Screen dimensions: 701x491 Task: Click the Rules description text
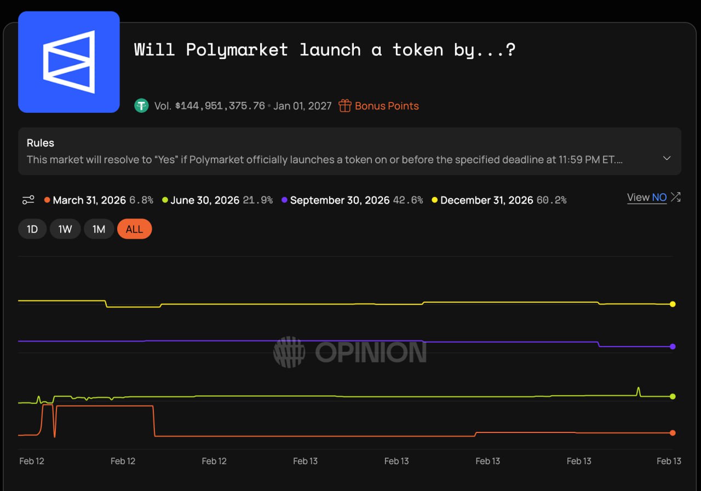pyautogui.click(x=324, y=160)
